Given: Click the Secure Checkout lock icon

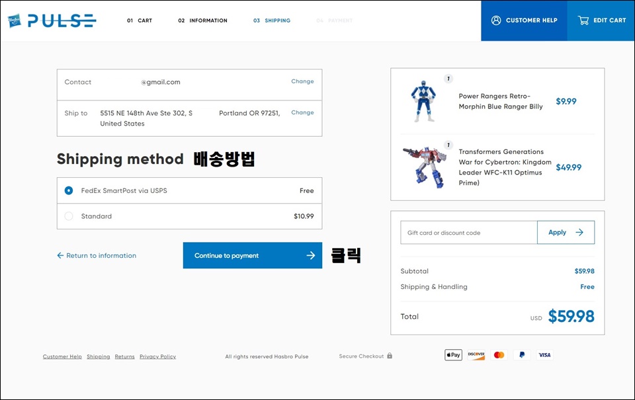Looking at the screenshot, I should pos(390,356).
